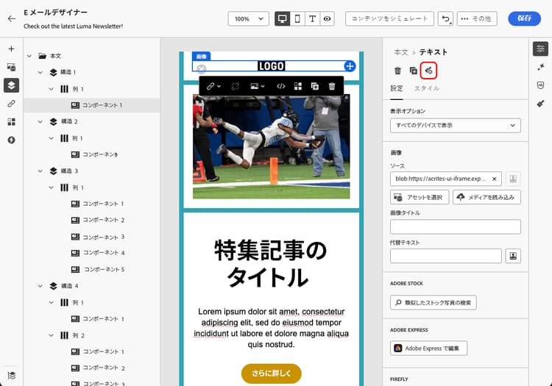Toggle the eye preview icon
The image size is (552, 386).
point(327,19)
